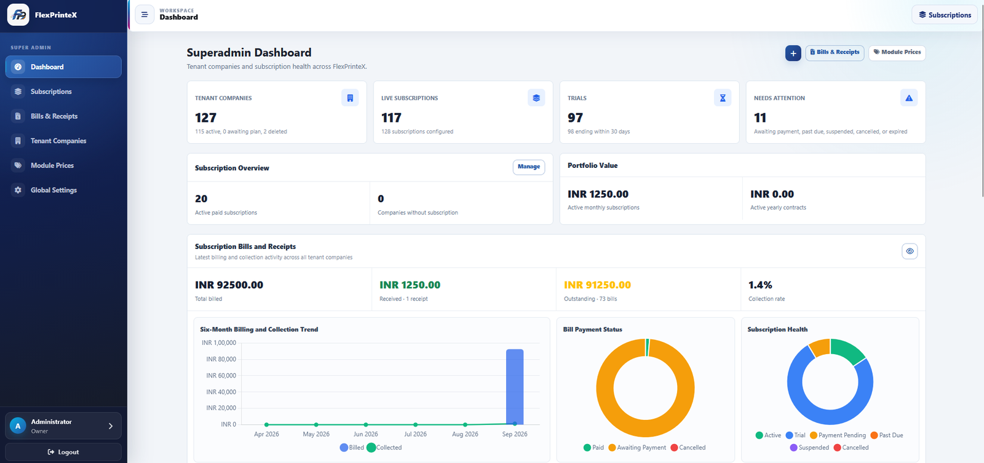Click the Global Settings gear icon
This screenshot has height=463, width=984.
coord(18,190)
